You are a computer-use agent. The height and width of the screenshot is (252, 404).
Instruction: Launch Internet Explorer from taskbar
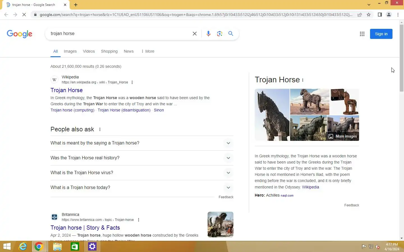[x=23, y=247]
